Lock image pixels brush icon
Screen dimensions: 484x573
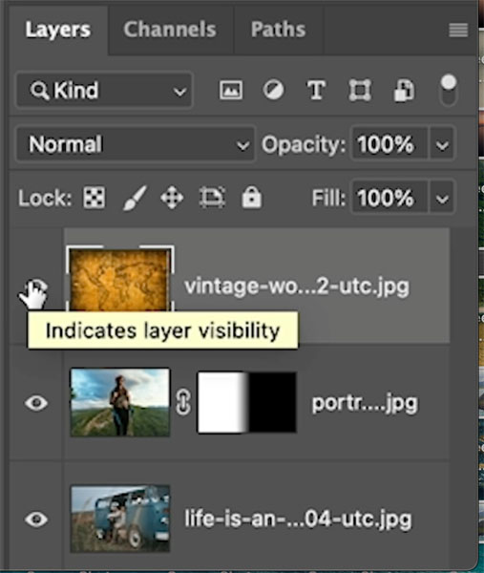135,198
